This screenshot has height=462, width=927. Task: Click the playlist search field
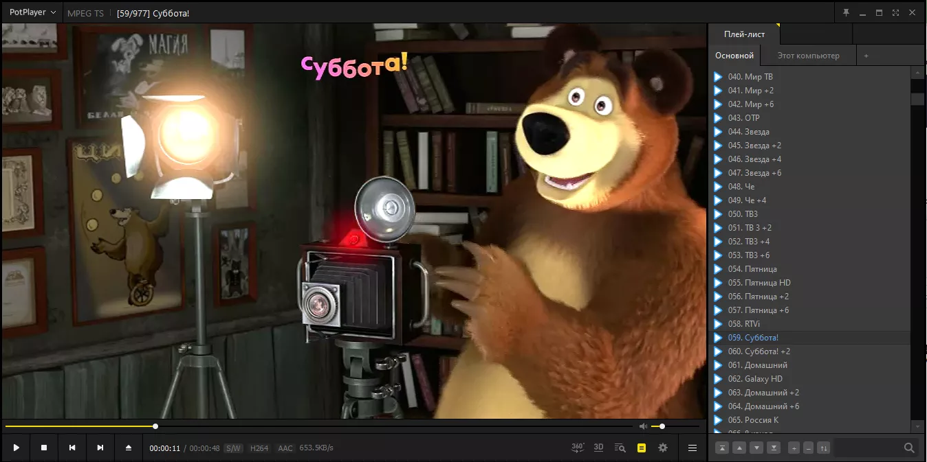tap(867, 448)
